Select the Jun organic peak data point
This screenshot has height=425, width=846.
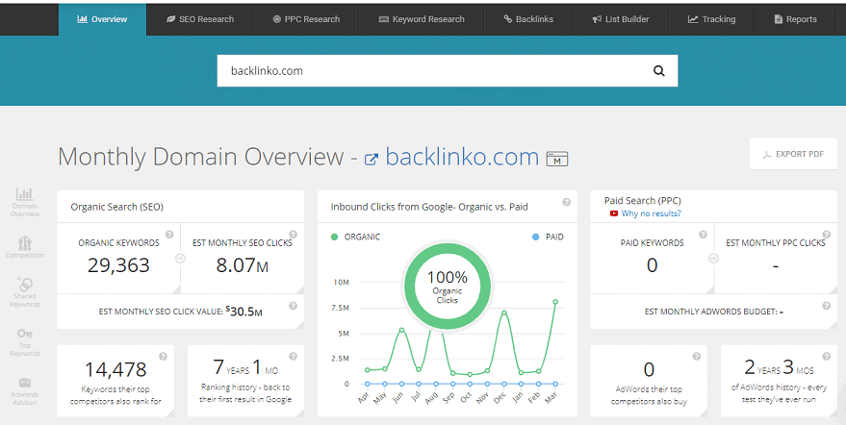[x=401, y=330]
